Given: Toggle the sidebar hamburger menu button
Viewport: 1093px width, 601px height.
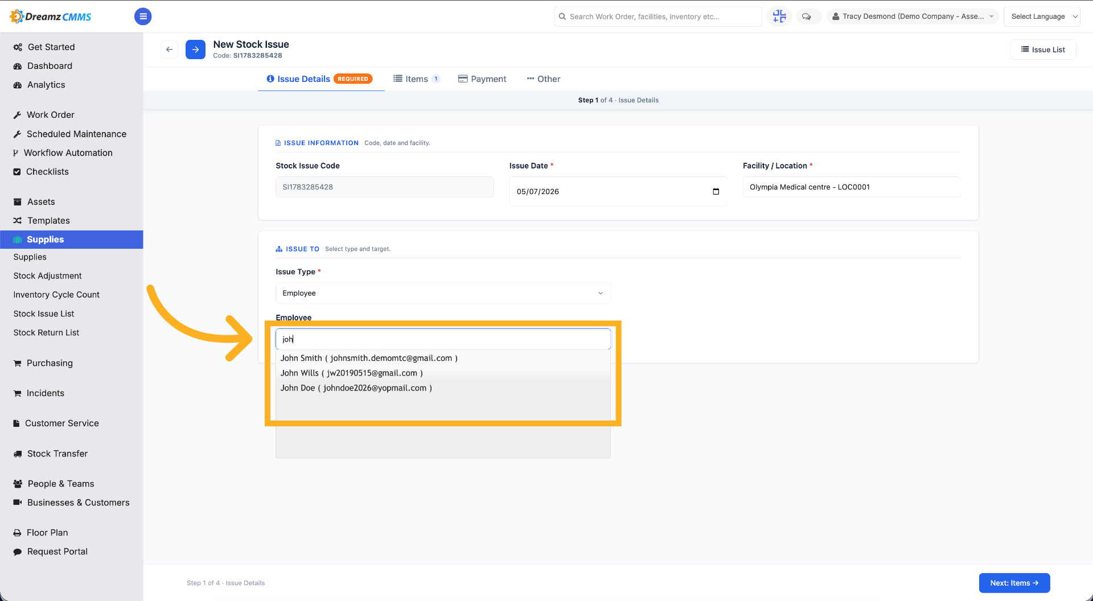Looking at the screenshot, I should click(143, 17).
